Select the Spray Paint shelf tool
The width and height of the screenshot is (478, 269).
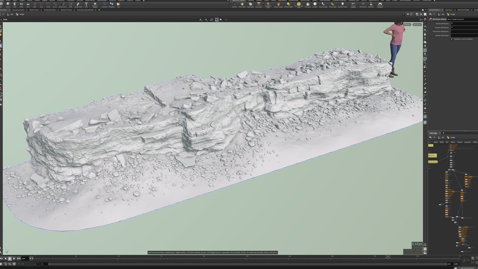[78, 5]
